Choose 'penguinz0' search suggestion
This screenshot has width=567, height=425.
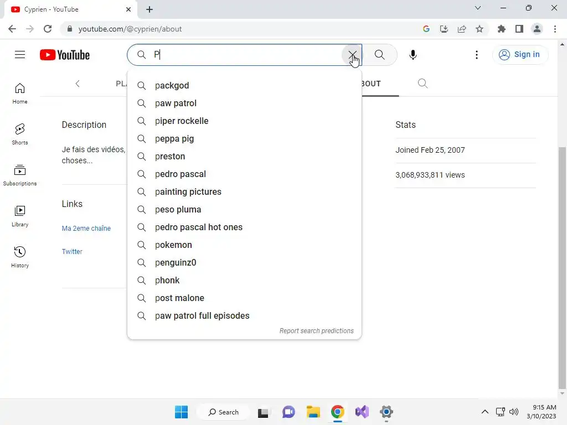pyautogui.click(x=244, y=263)
